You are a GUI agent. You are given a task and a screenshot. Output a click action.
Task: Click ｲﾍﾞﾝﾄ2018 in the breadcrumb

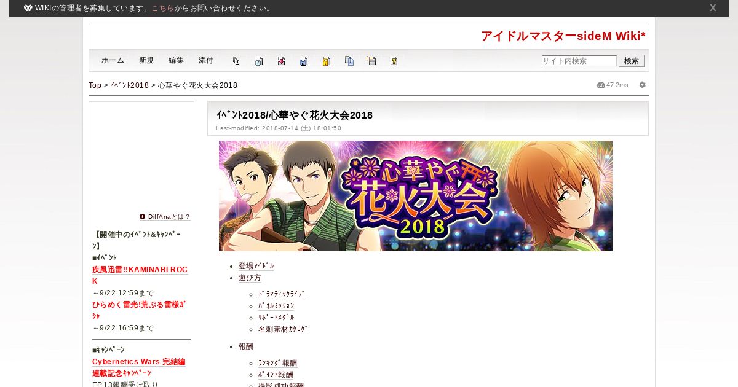pyautogui.click(x=130, y=85)
